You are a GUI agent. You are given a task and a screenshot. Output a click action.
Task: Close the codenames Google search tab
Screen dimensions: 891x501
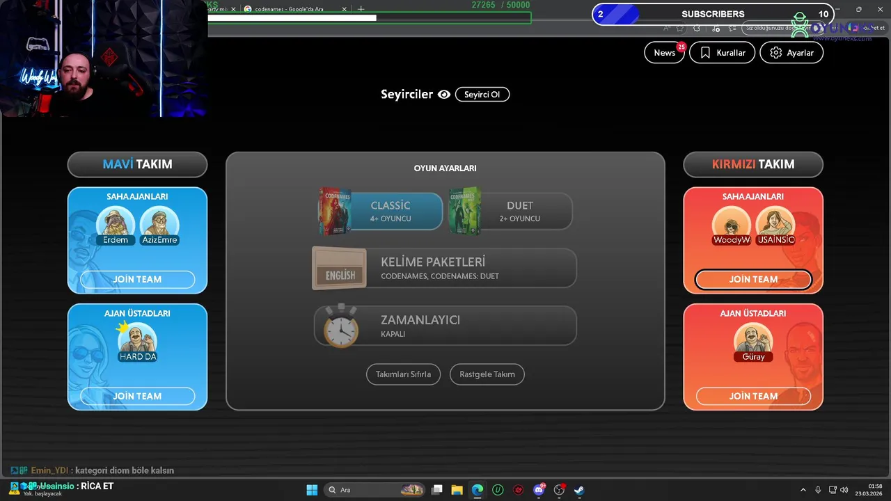tap(344, 9)
